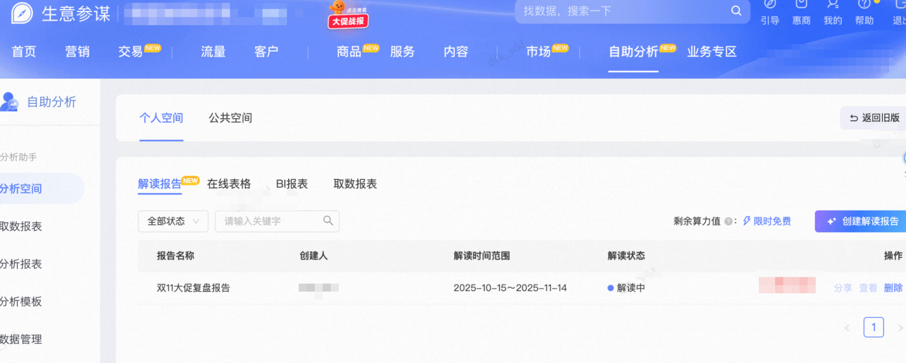The height and width of the screenshot is (363, 906).
Task: Click the 解读时间范围 column header
Action: tap(482, 256)
